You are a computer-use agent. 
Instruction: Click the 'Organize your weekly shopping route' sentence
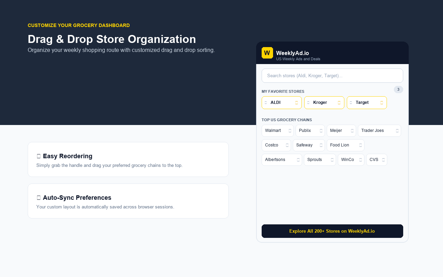point(121,50)
